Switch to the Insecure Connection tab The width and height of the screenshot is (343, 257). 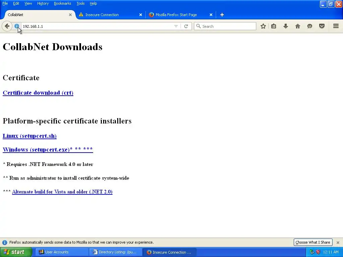(x=111, y=15)
